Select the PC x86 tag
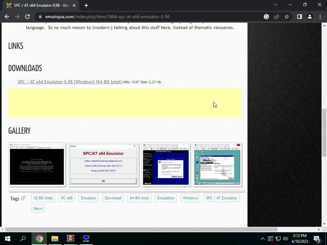The width and height of the screenshot is (327, 245). [67, 198]
